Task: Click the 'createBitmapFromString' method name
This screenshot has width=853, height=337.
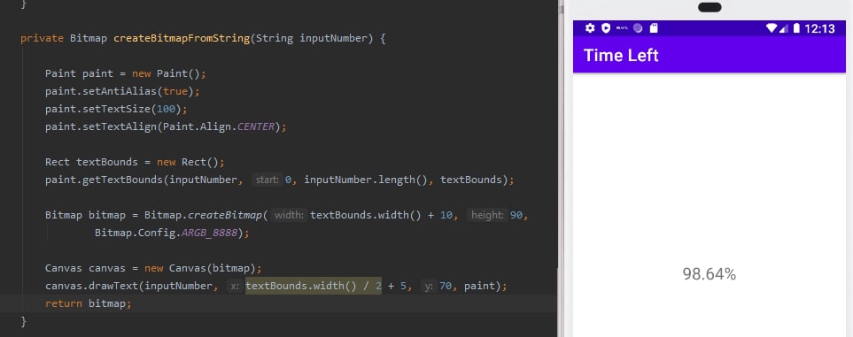Action: point(182,39)
